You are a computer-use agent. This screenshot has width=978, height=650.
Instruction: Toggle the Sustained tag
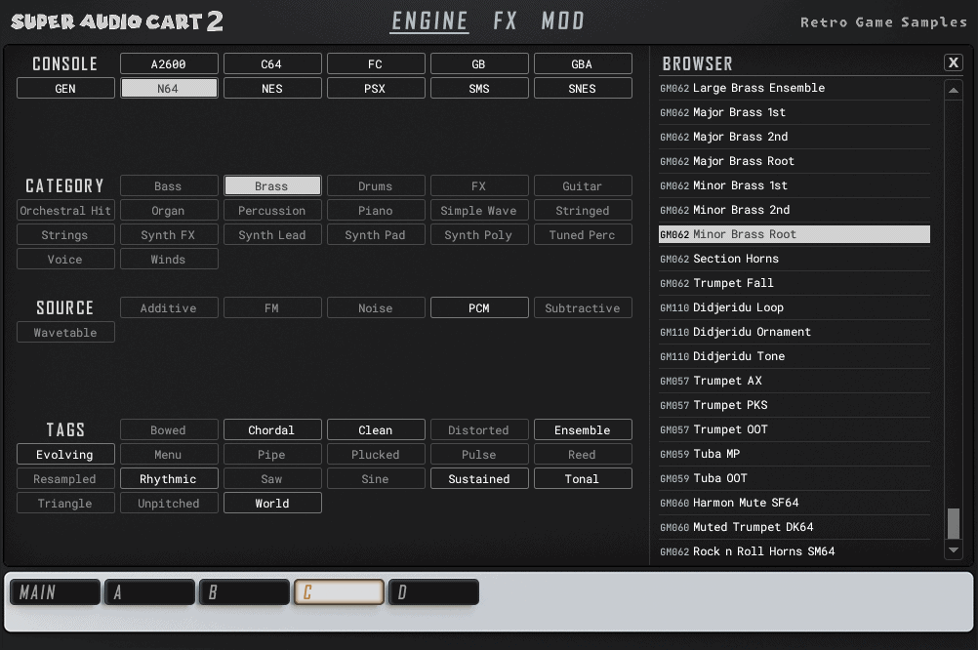(479, 478)
